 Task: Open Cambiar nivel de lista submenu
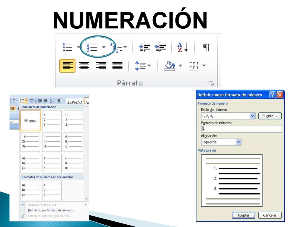[54, 205]
